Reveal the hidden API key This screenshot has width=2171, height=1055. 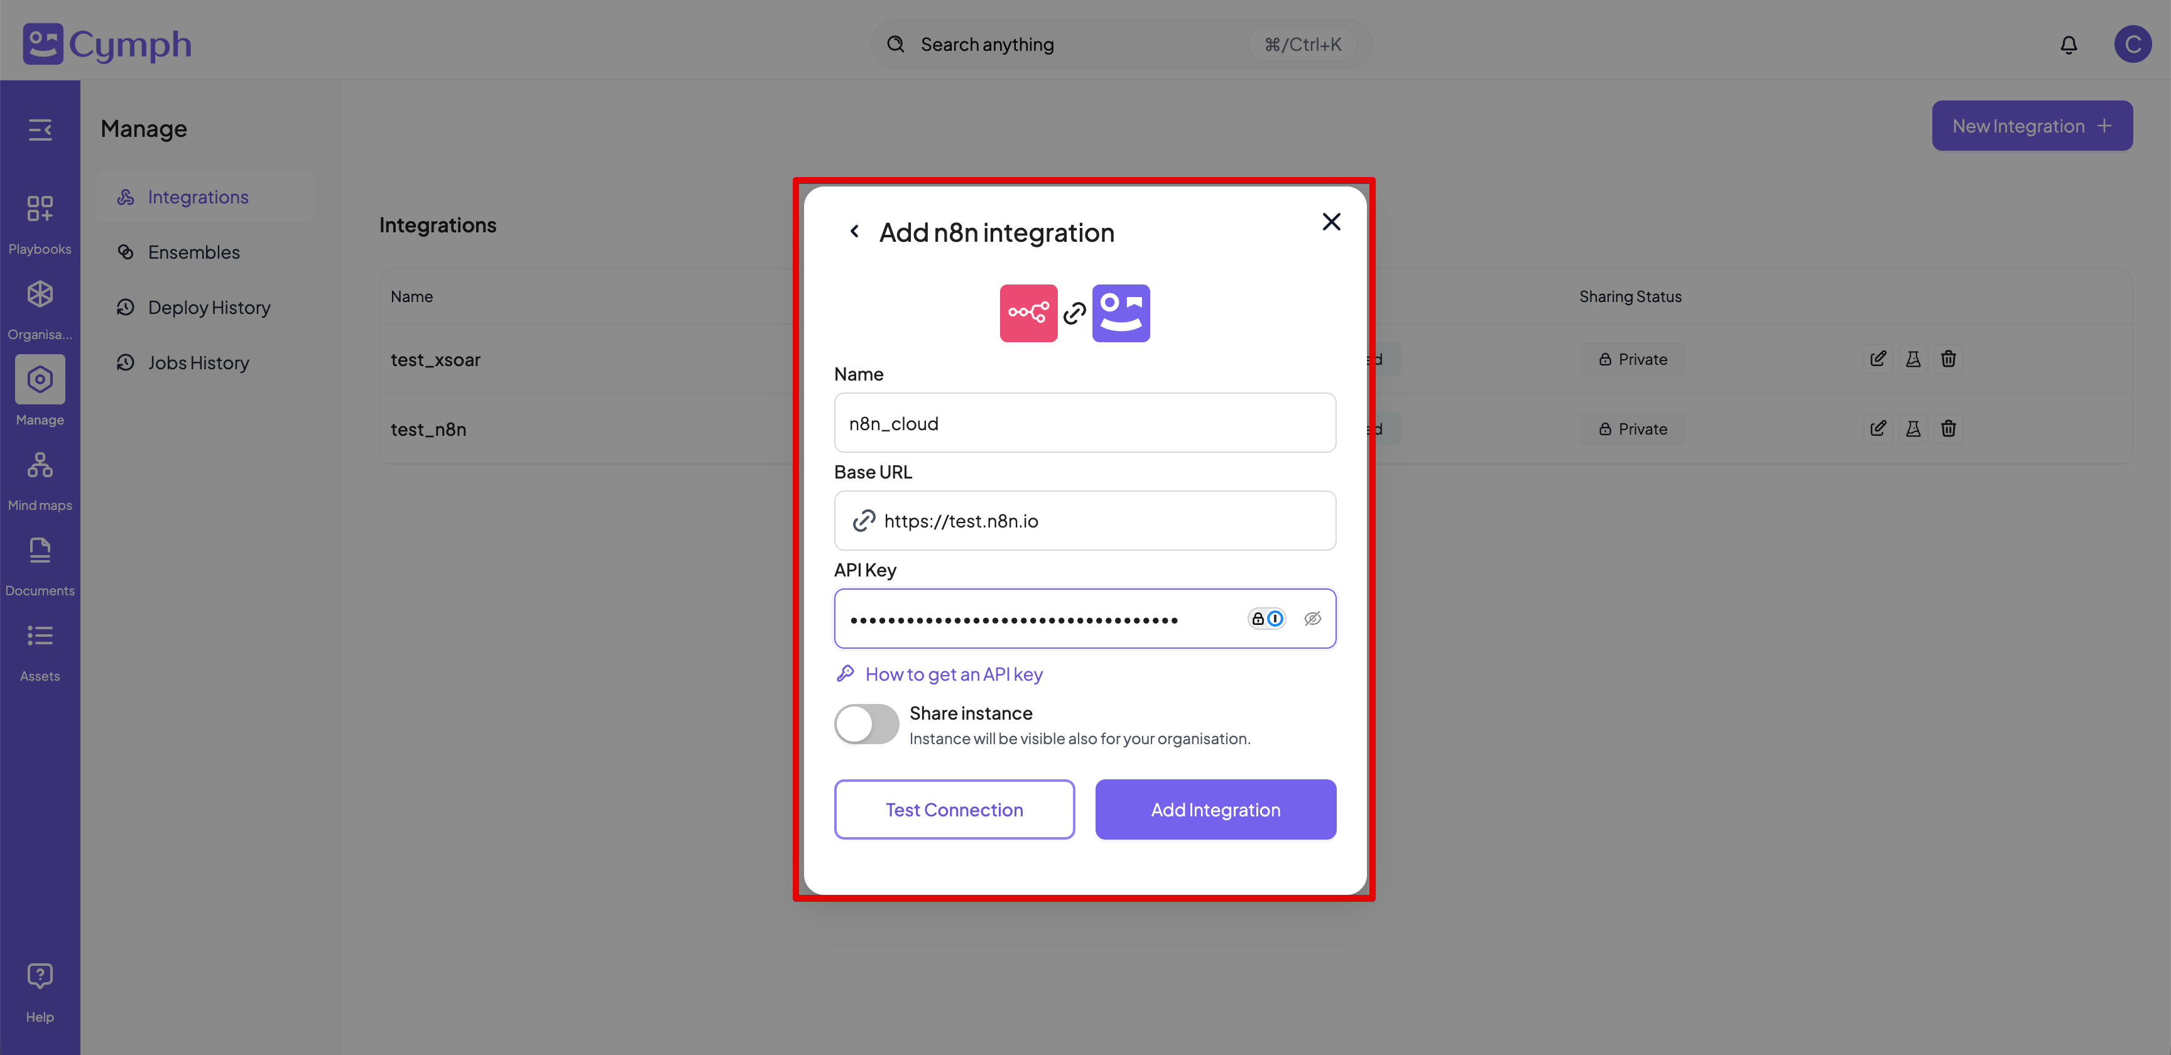1312,618
